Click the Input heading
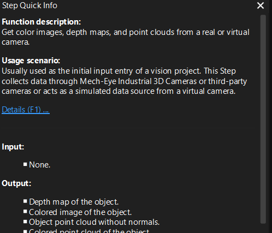 tap(13, 147)
